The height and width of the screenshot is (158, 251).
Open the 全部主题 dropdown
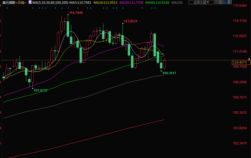point(201,2)
